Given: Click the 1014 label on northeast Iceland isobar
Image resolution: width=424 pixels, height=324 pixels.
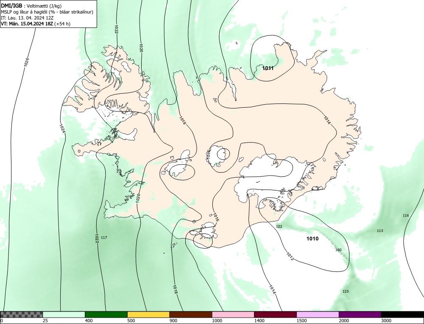Looking at the screenshot, I should click(x=327, y=120).
